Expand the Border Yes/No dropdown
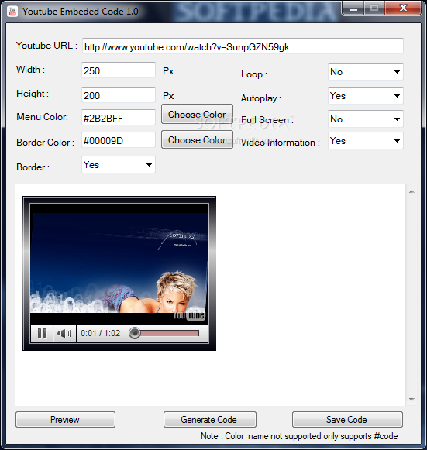 tap(119, 165)
